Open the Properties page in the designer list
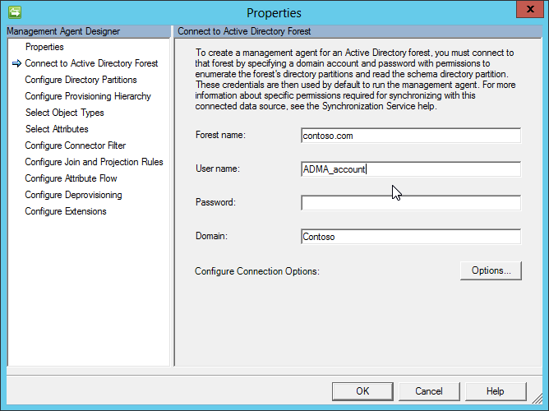 coord(44,47)
